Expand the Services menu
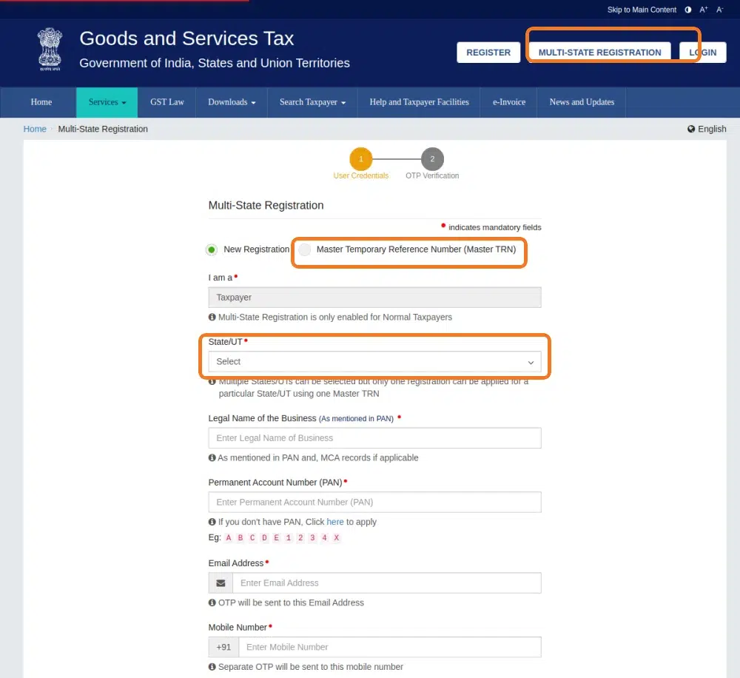Image resolution: width=740 pixels, height=678 pixels. [107, 102]
